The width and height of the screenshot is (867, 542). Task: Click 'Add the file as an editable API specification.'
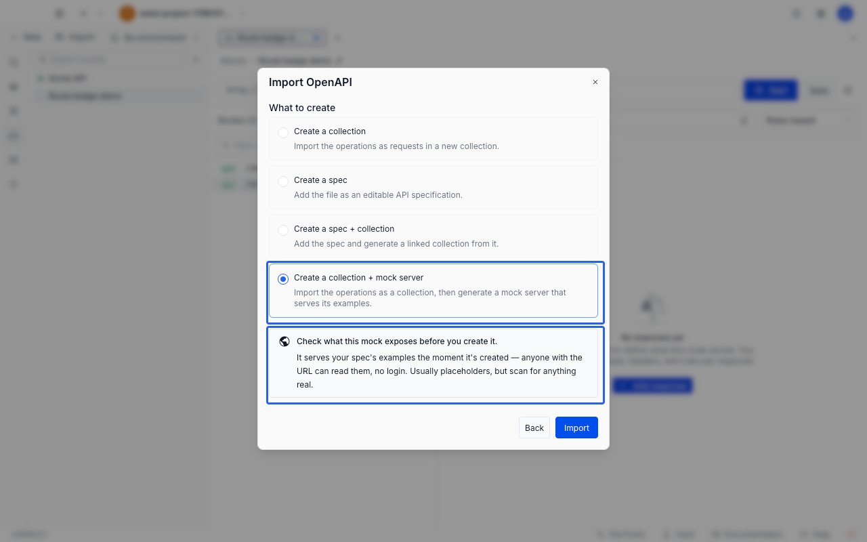pos(378,194)
